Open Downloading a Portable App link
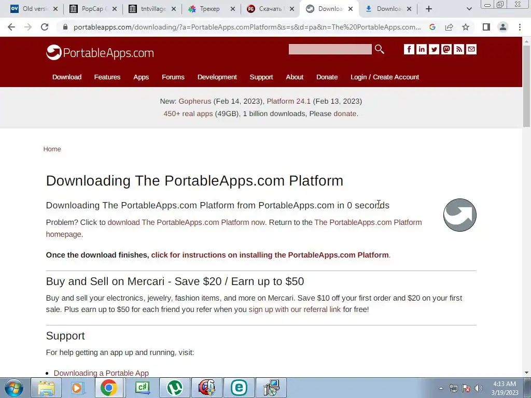This screenshot has height=398, width=531. [x=101, y=373]
